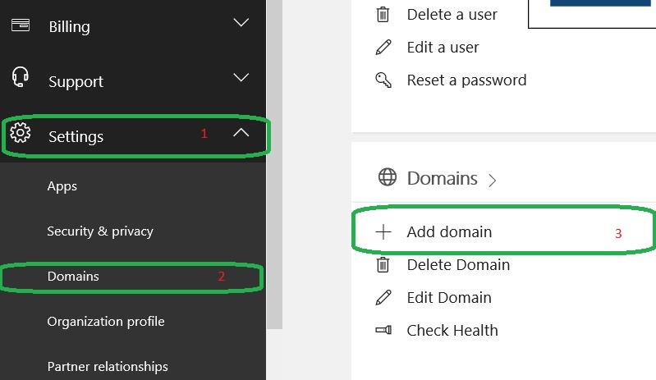Open Security & privacy settings
This screenshot has width=656, height=380.
click(100, 231)
